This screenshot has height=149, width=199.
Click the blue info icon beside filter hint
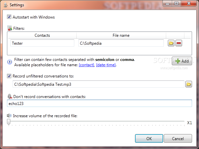[10, 62]
